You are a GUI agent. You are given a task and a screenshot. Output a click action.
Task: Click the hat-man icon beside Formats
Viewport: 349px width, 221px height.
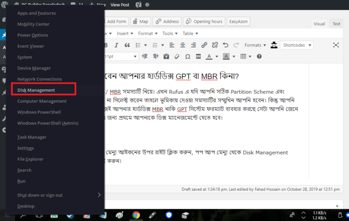tap(274, 45)
